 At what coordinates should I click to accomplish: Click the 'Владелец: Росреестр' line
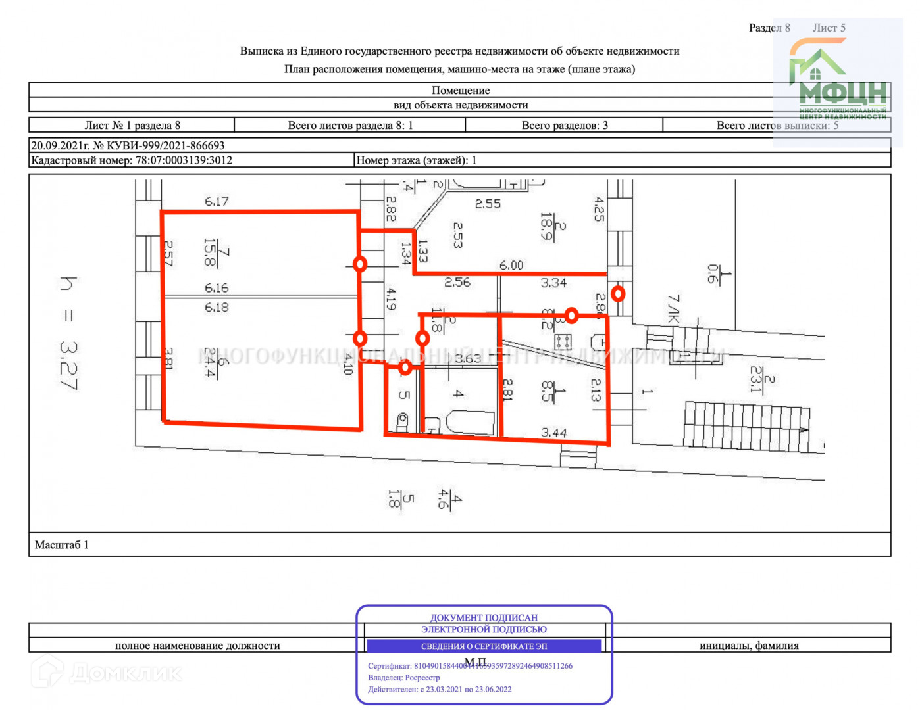pos(403,678)
